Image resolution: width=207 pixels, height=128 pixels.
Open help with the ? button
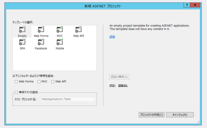tap(187, 5)
